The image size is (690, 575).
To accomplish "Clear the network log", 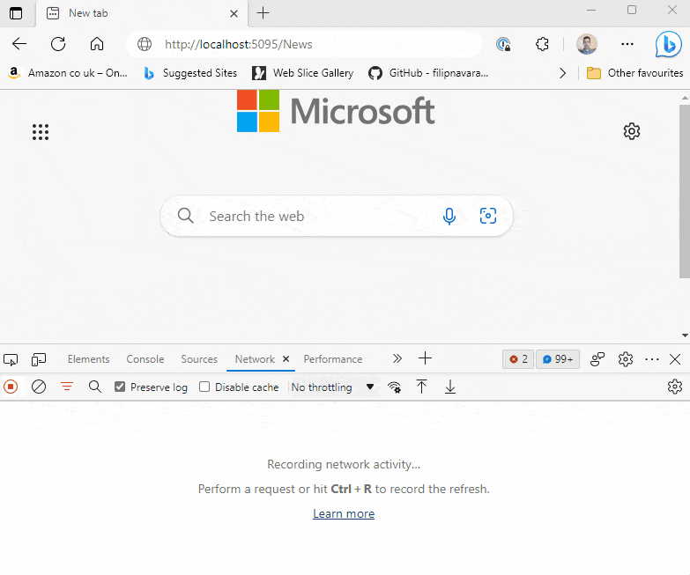I will click(x=39, y=387).
